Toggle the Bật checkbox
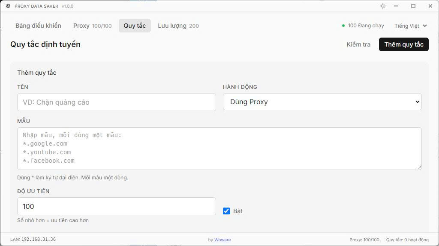The height and width of the screenshot is (246, 439). click(x=226, y=211)
